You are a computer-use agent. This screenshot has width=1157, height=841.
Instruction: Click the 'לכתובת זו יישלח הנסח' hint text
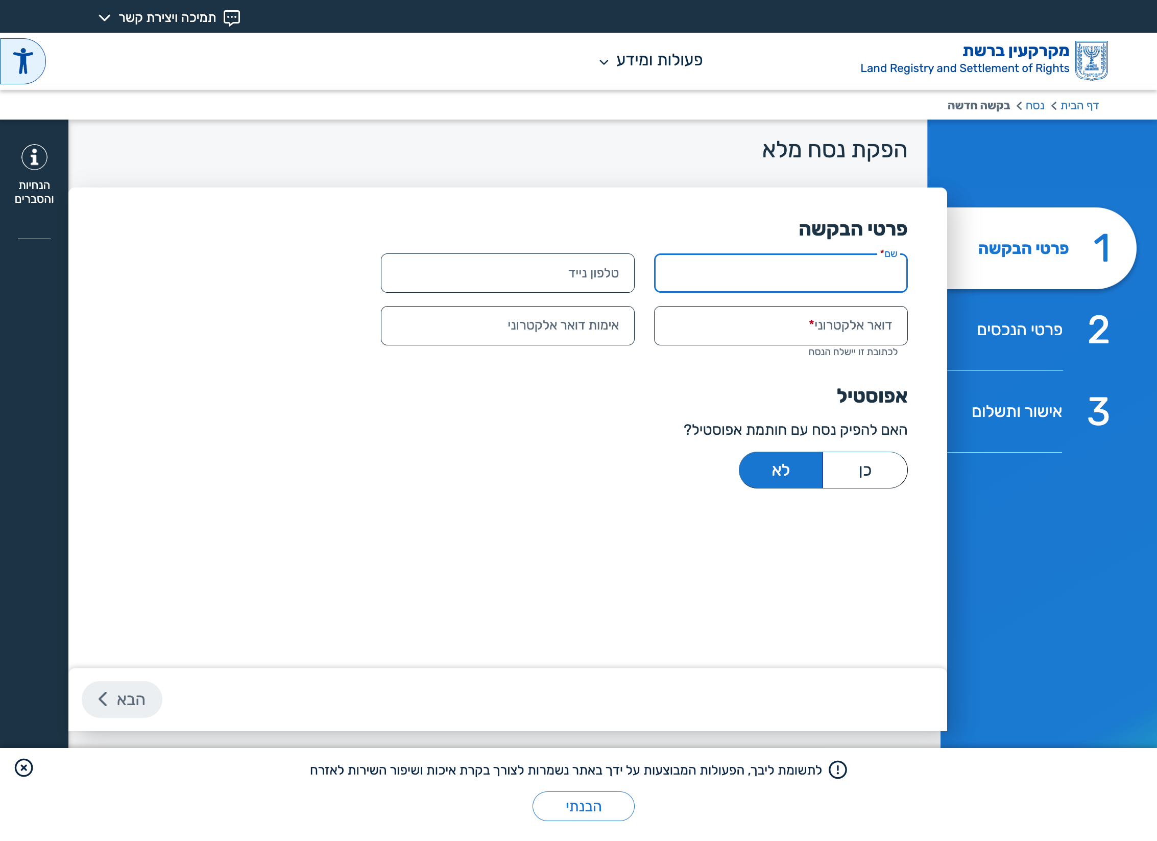click(853, 352)
